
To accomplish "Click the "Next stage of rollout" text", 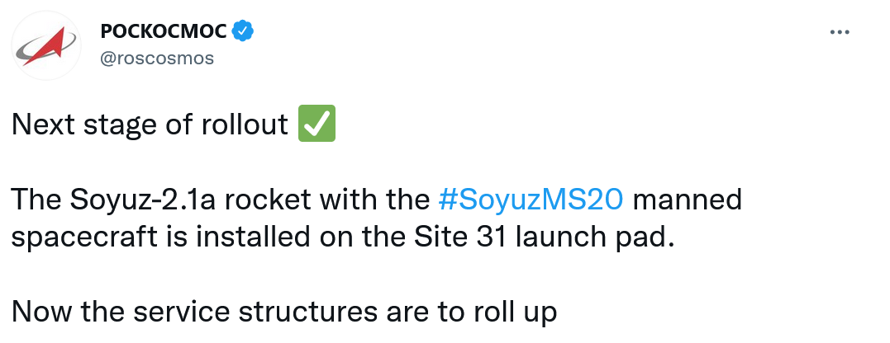I will click(x=149, y=126).
